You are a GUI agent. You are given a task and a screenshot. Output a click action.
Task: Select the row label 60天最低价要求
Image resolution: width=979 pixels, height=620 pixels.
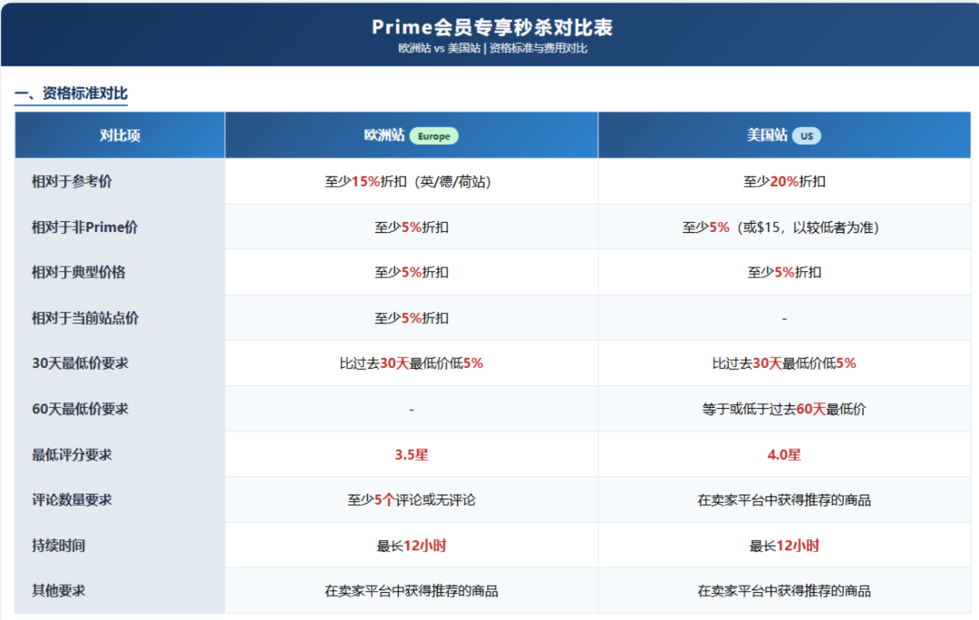point(80,409)
